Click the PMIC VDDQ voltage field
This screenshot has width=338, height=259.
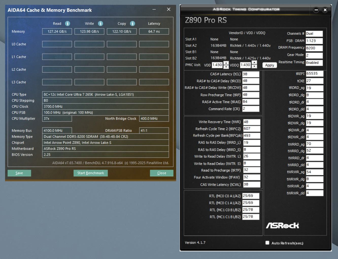(245, 65)
